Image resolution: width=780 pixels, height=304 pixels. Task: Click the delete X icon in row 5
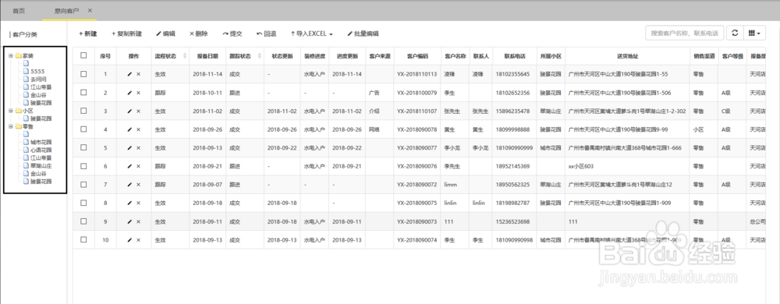click(x=138, y=147)
